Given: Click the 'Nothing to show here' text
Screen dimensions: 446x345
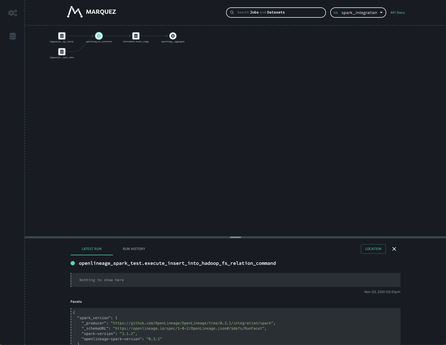Looking at the screenshot, I should click(102, 280).
